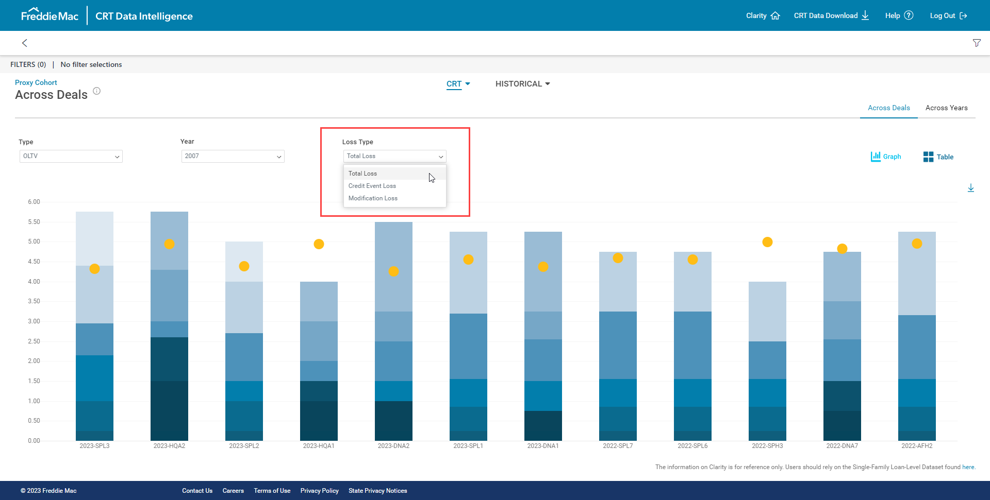This screenshot has height=500, width=990.
Task: Click the Proxy Cohort link
Action: [36, 82]
